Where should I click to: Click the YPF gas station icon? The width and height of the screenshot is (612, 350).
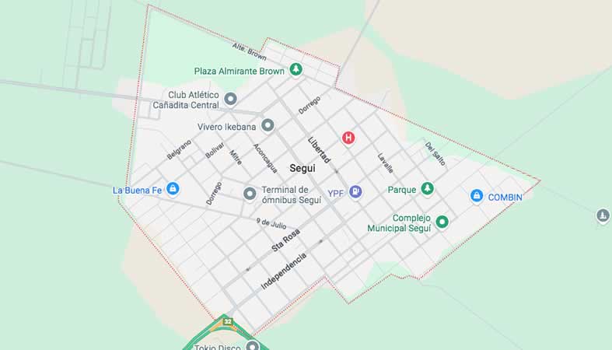pos(355,191)
